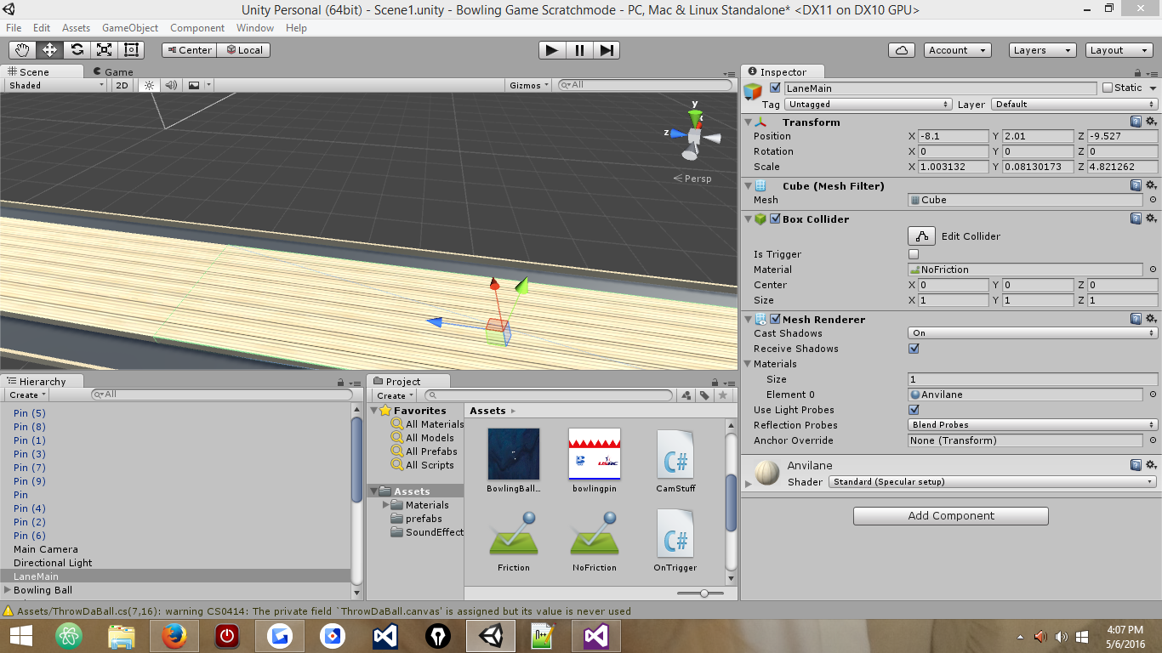Open the Cloud services icon

(x=901, y=50)
